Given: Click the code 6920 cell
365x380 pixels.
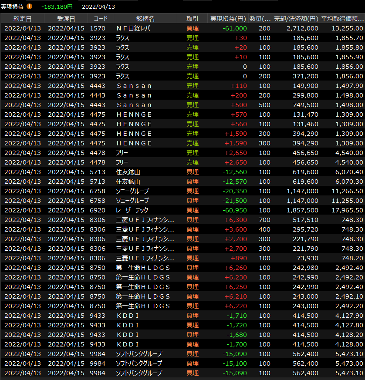Looking at the screenshot, I should tap(98, 210).
